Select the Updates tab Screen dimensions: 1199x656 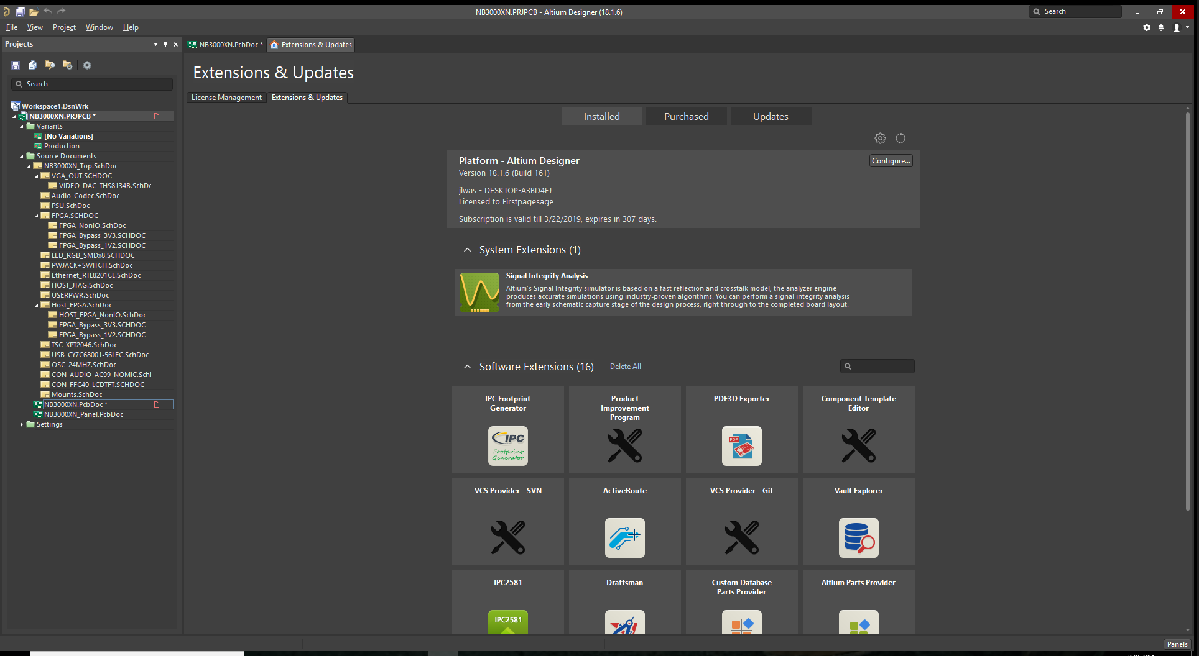771,116
